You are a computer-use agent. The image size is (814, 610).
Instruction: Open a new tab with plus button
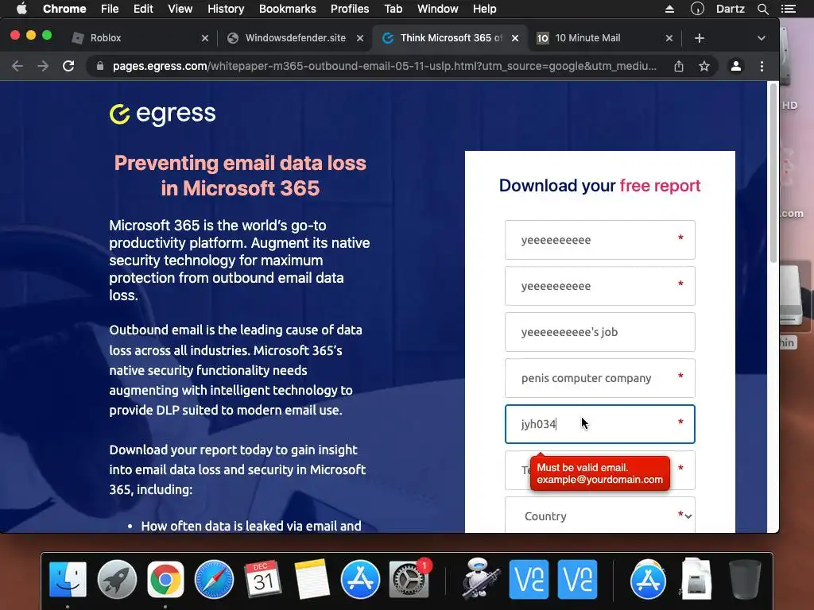tap(700, 38)
